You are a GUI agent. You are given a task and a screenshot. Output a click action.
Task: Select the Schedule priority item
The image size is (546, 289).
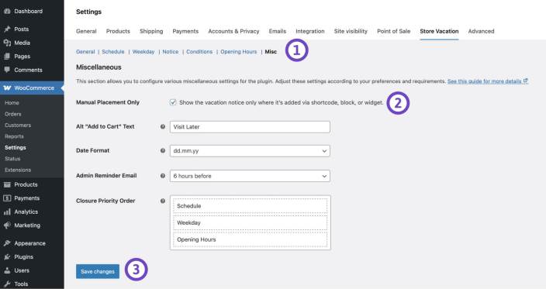250,206
